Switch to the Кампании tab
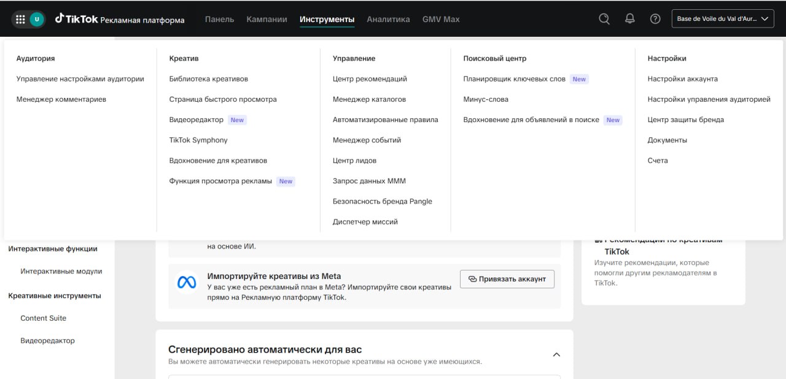 coord(267,19)
